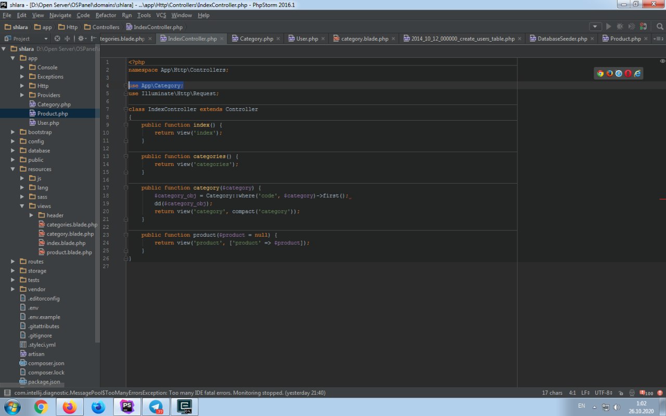Collapse the categories() method fold marker
The height and width of the screenshot is (416, 666).
click(x=126, y=156)
